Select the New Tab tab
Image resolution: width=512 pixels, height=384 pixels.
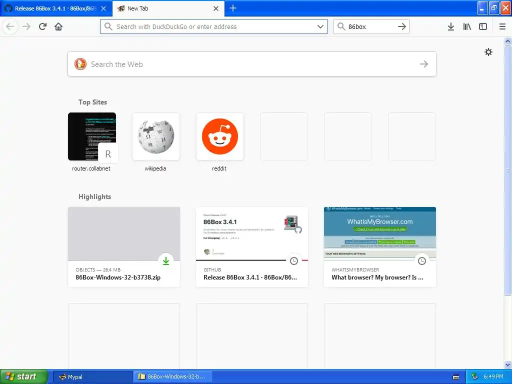(x=168, y=8)
